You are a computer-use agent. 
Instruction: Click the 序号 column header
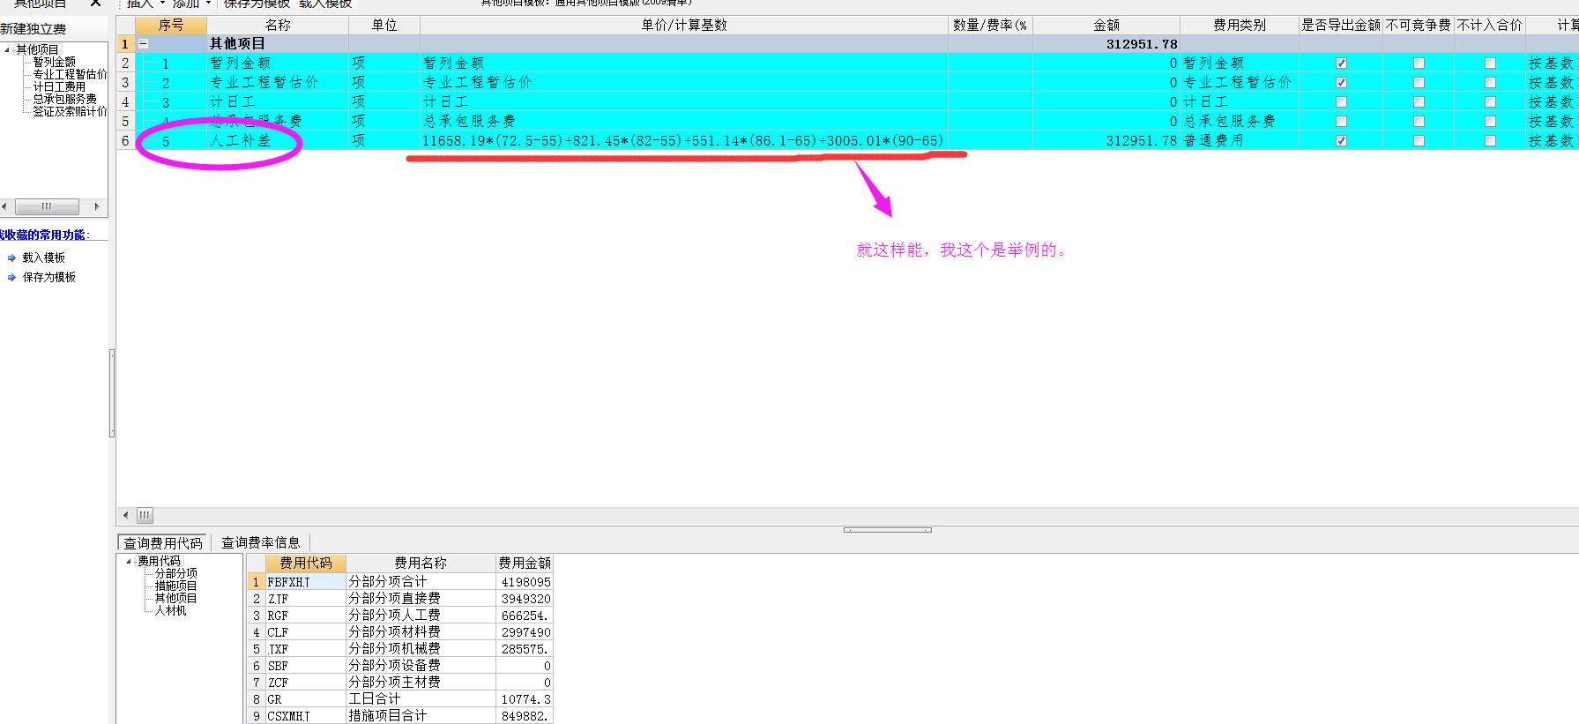tap(171, 26)
